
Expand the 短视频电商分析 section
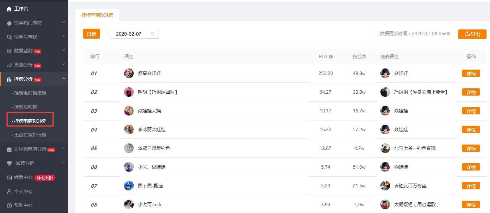pyautogui.click(x=64, y=149)
